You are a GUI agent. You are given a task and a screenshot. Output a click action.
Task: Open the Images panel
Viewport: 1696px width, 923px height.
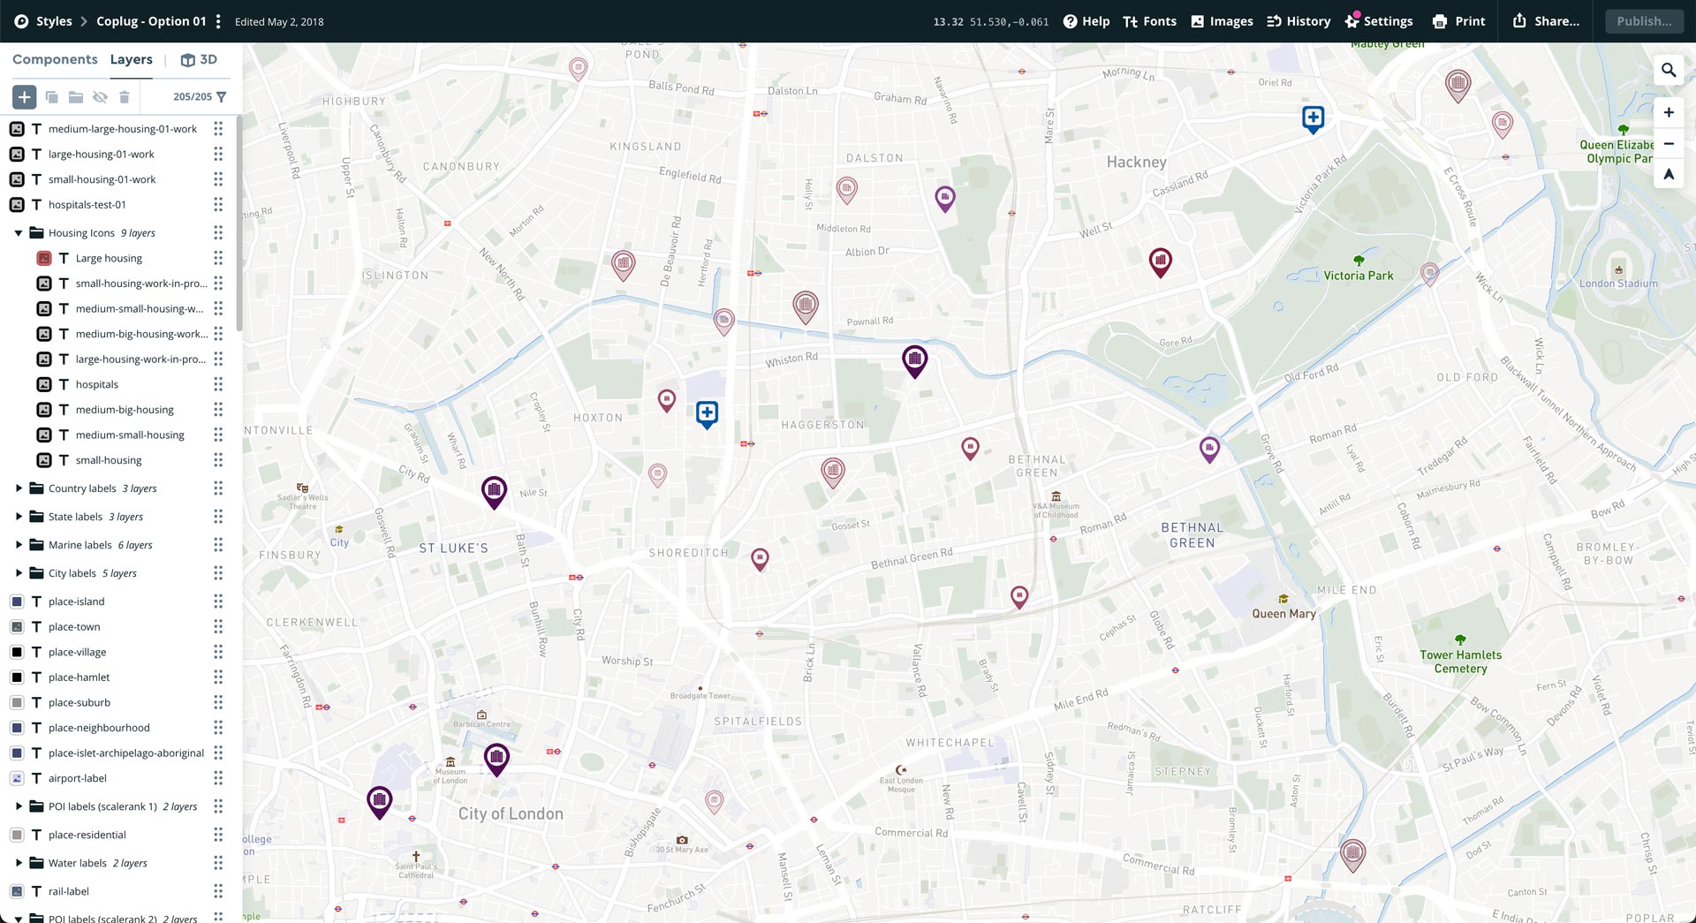click(x=1222, y=20)
